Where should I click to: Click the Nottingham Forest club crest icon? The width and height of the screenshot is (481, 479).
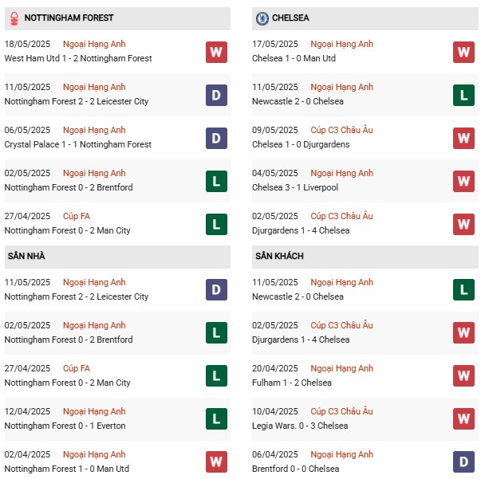[12, 18]
